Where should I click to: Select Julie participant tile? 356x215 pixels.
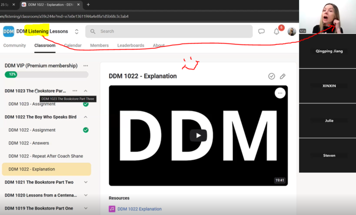[x=327, y=121]
